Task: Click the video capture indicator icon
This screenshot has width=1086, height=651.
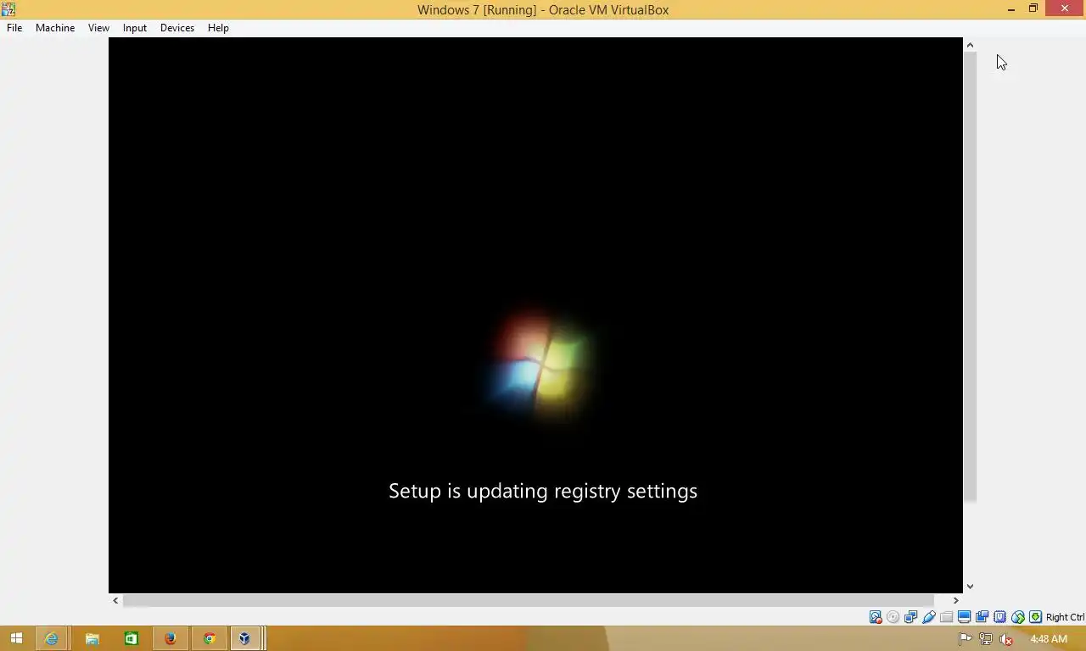Action: [982, 617]
